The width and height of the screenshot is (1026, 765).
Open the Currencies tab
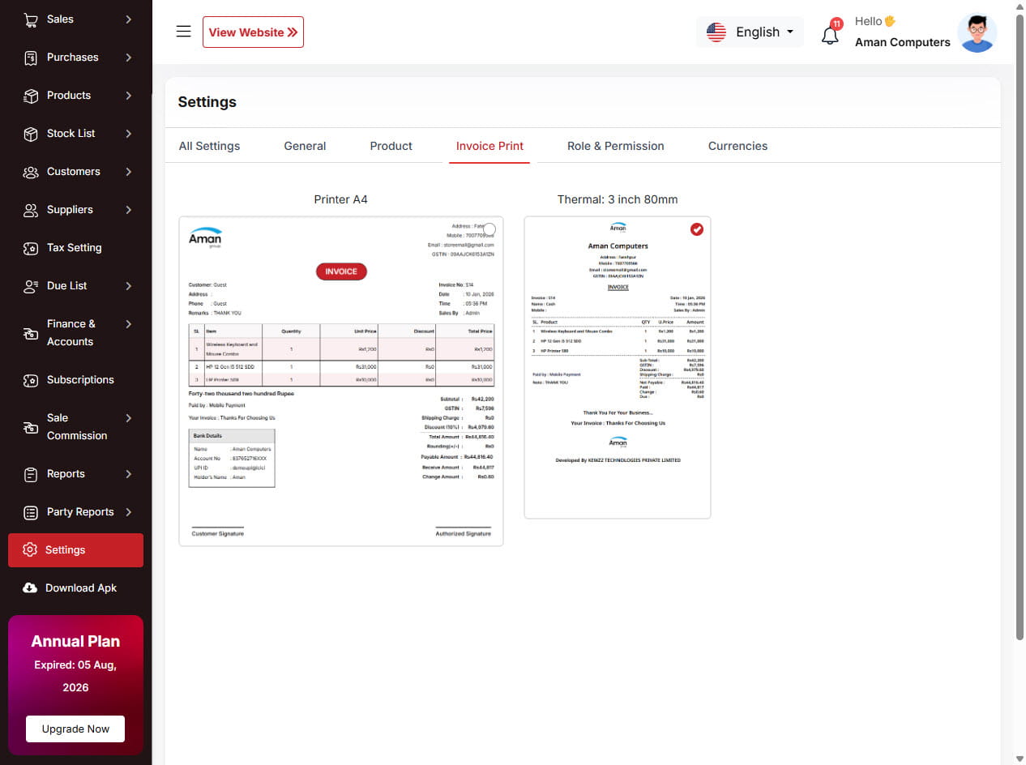[x=737, y=147]
